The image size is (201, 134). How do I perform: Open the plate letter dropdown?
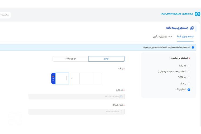(x=74, y=78)
